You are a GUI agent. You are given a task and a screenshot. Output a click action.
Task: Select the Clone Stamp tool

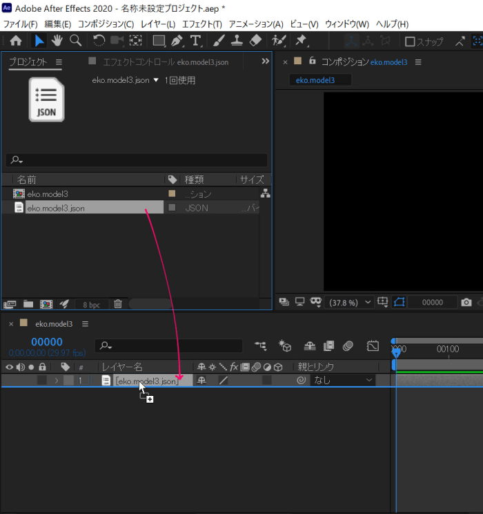[x=237, y=41]
